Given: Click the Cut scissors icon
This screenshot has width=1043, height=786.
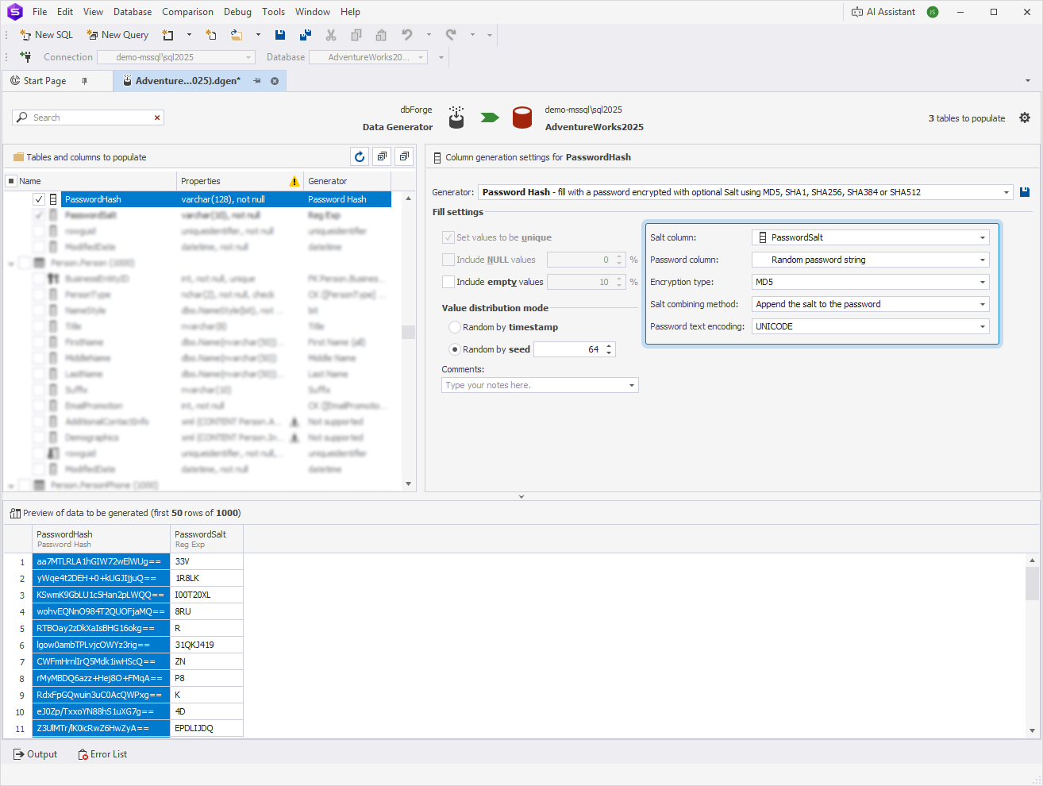Looking at the screenshot, I should [x=331, y=35].
